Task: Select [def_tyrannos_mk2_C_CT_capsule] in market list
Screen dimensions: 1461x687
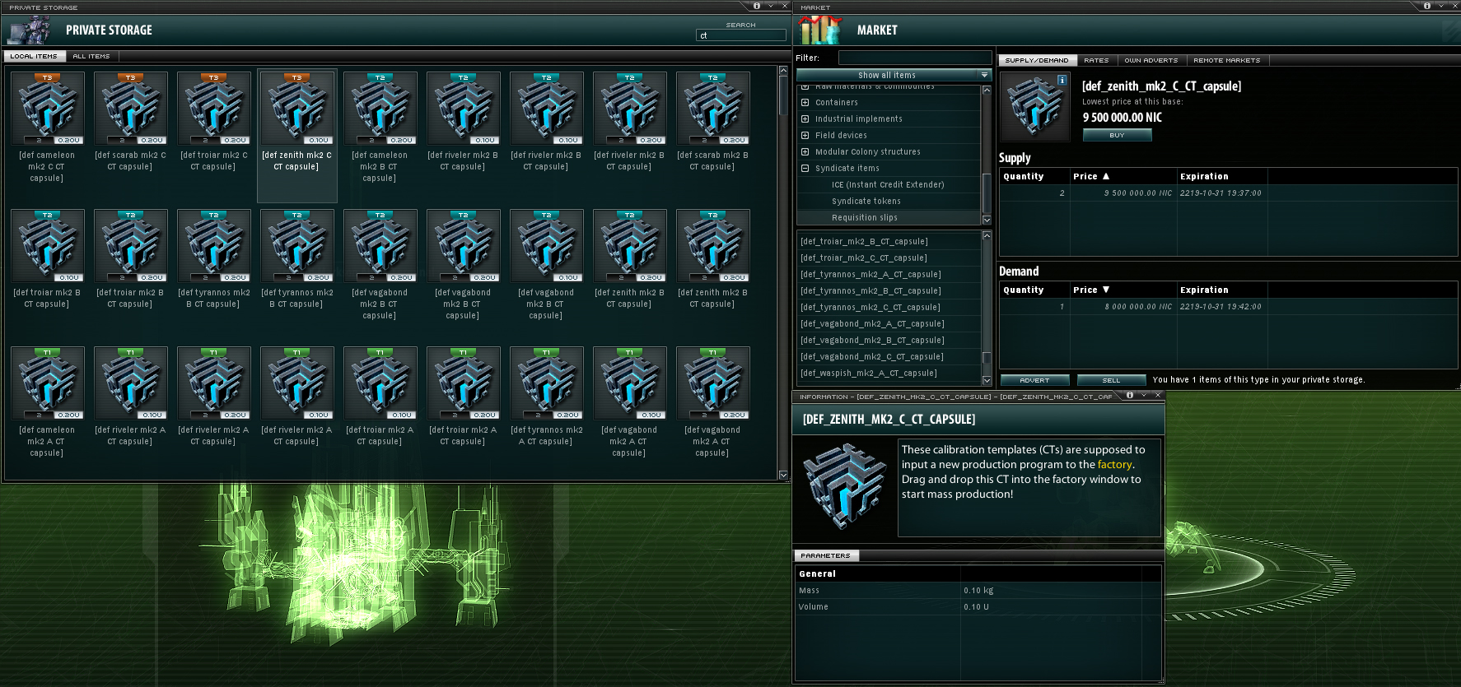Action: 889,308
